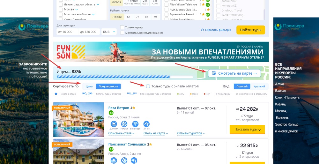Click the 8.6 rating badge of Роза Ветров
Viewport: 319px width, 164px height.
[111, 113]
